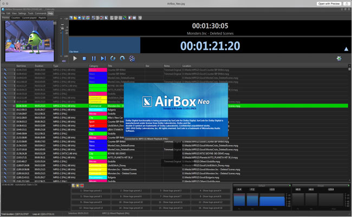The image size is (352, 217).
Task: Switch to the Current playlist tab
Action: (29, 18)
